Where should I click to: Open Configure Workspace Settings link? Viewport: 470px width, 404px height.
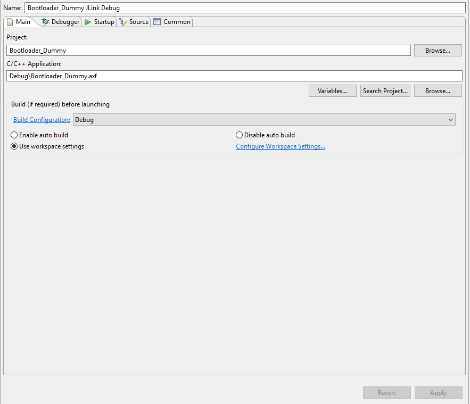(x=281, y=146)
